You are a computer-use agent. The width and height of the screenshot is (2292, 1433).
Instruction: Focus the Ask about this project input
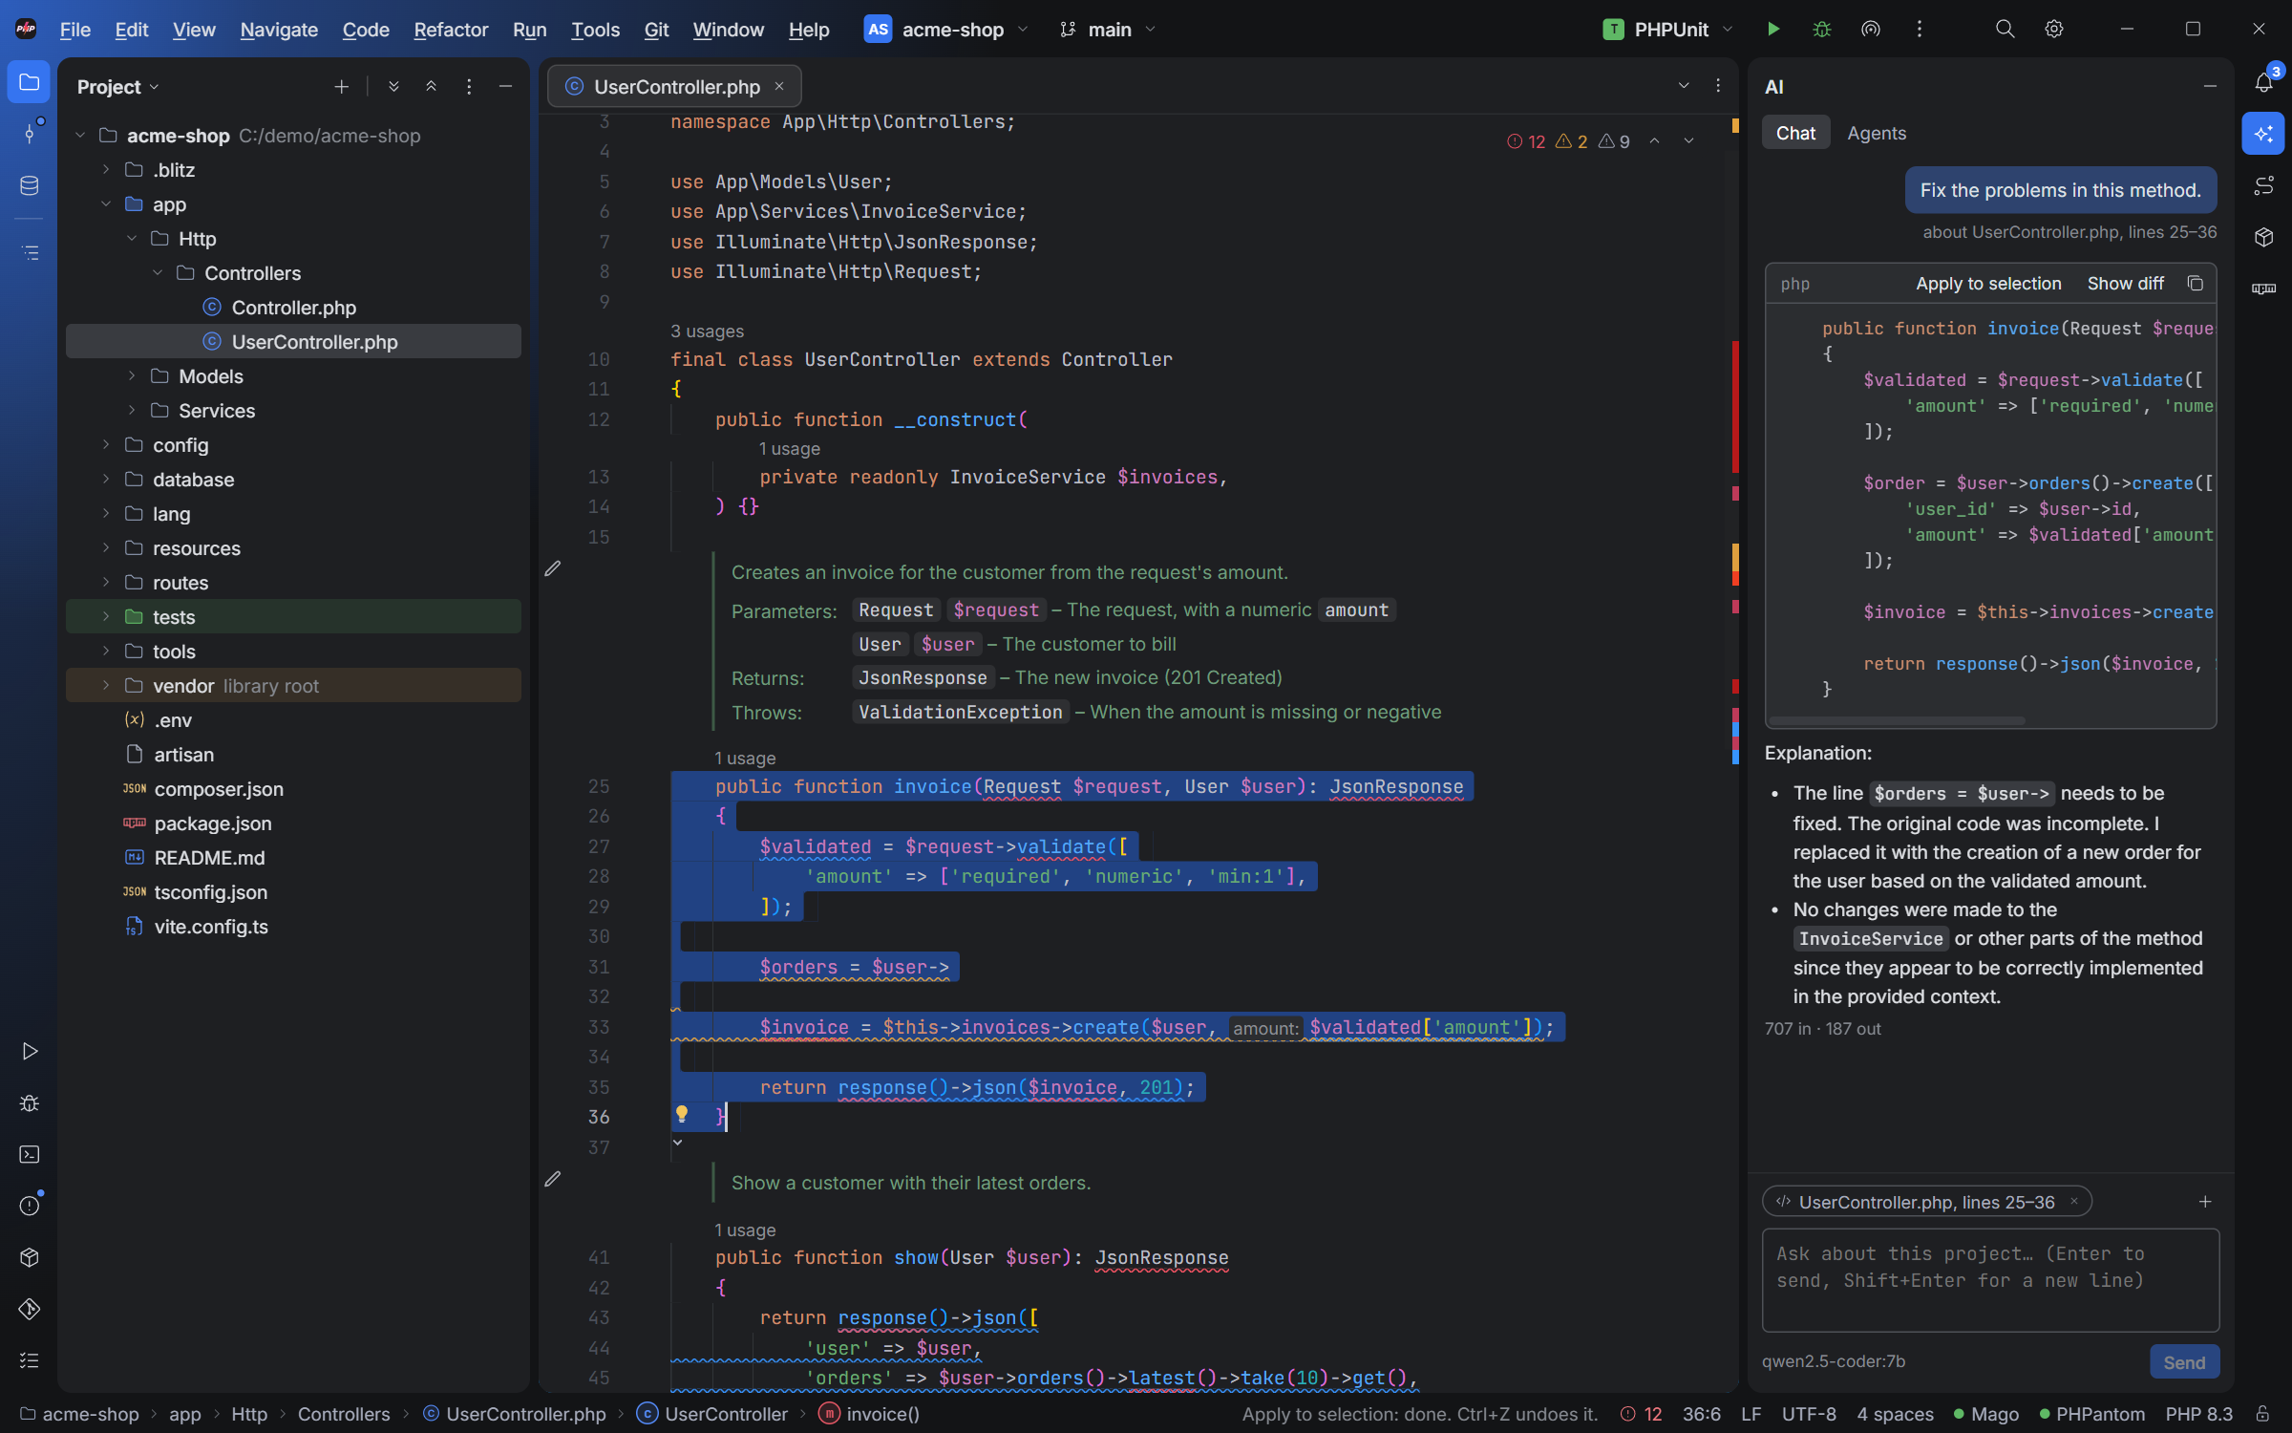1990,1280
